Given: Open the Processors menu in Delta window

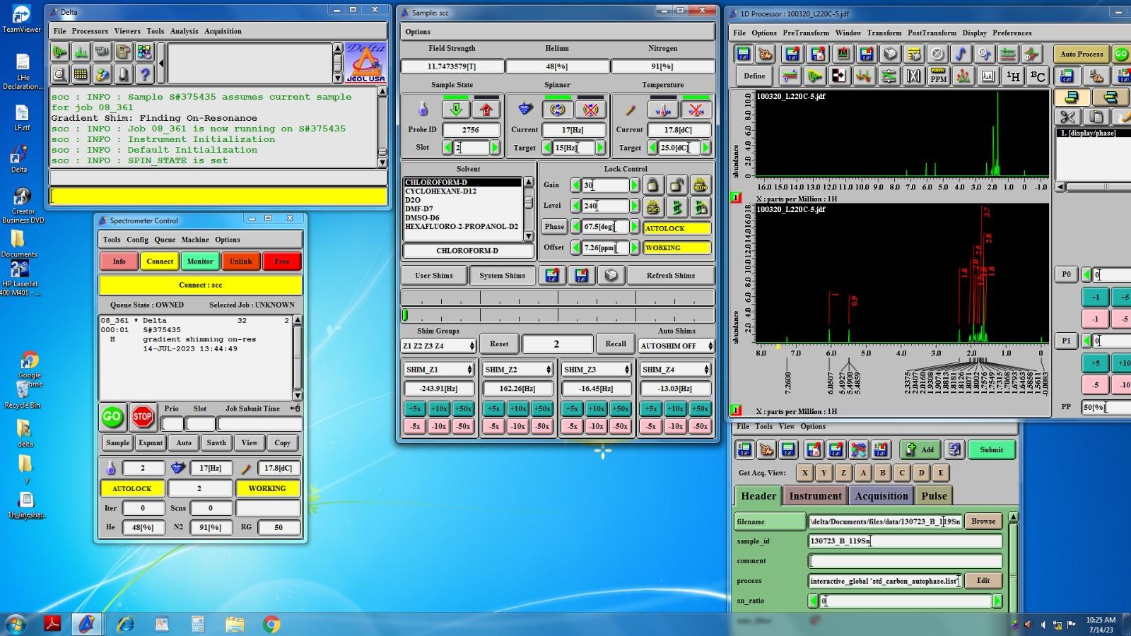Looking at the screenshot, I should (90, 31).
